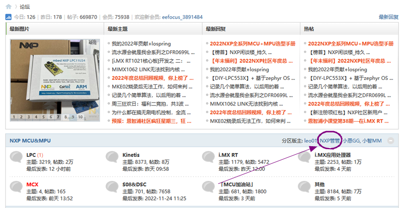402x208 pixels.
Task: Open the MCU加油站 forum bubble icon
Action: [x=208, y=186]
